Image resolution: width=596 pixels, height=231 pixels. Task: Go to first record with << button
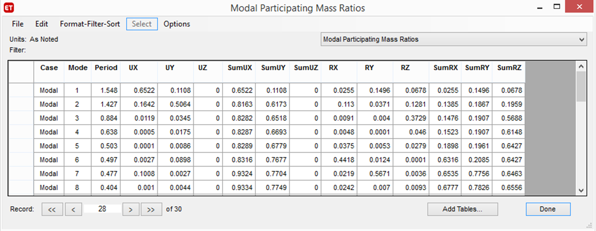click(x=52, y=209)
